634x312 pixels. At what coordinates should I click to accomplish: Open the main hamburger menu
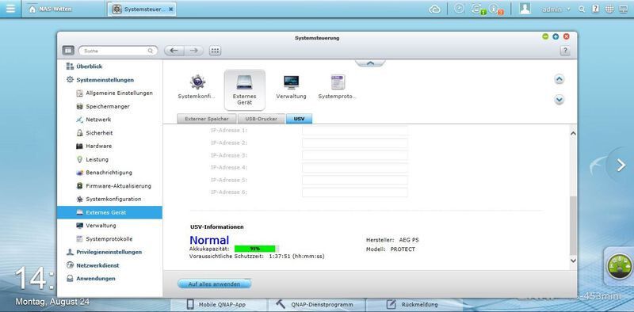point(10,9)
